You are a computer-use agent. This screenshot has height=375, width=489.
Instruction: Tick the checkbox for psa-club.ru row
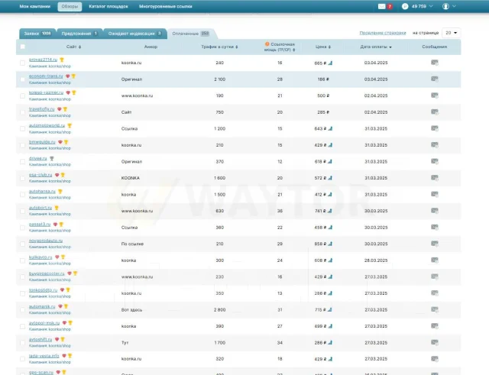pyautogui.click(x=22, y=178)
